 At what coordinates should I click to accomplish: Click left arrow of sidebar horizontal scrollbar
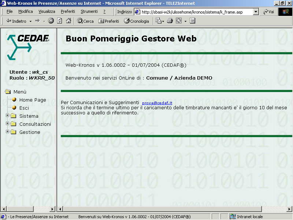[4, 209]
